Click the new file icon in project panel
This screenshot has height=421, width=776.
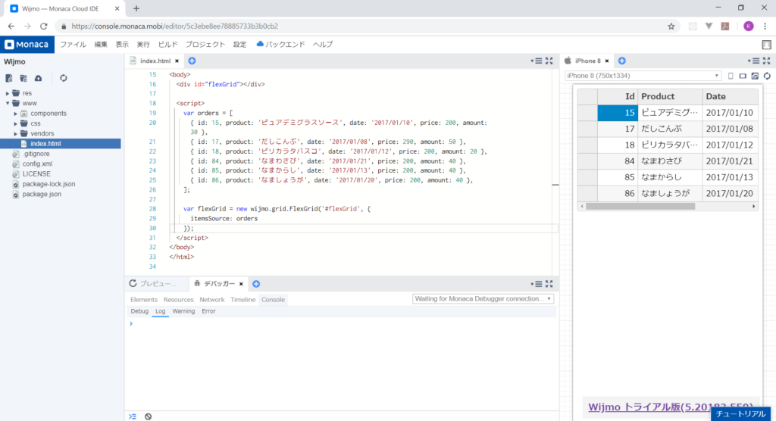coord(9,78)
